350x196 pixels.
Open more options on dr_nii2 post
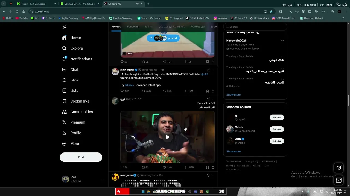[213, 99]
